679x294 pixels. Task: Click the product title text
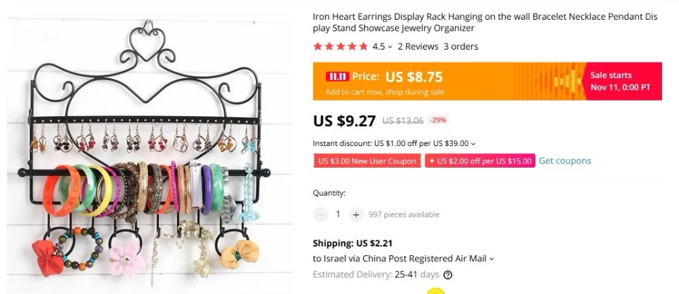[485, 22]
